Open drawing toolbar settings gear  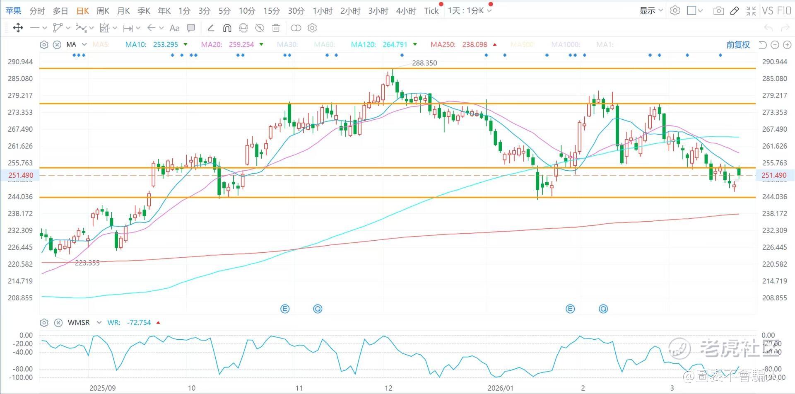tap(312, 28)
